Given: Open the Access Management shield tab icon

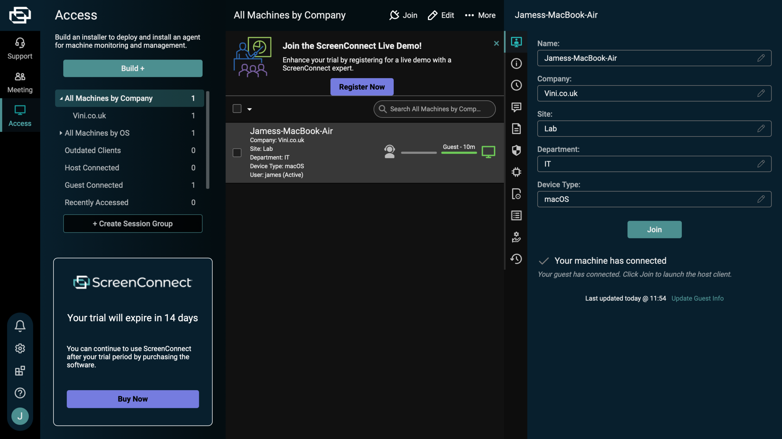Looking at the screenshot, I should pos(516,150).
